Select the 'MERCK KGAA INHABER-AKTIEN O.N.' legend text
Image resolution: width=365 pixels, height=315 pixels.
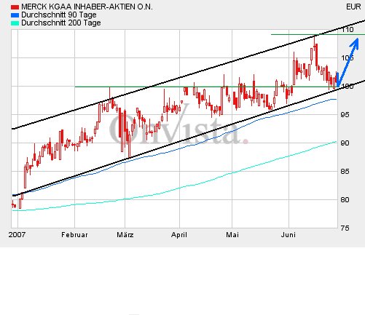tap(87, 7)
